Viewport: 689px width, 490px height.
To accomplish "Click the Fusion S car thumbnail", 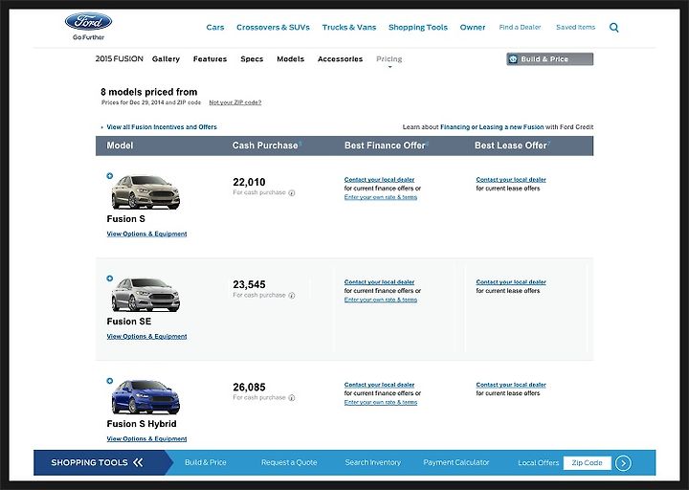I will pos(145,192).
